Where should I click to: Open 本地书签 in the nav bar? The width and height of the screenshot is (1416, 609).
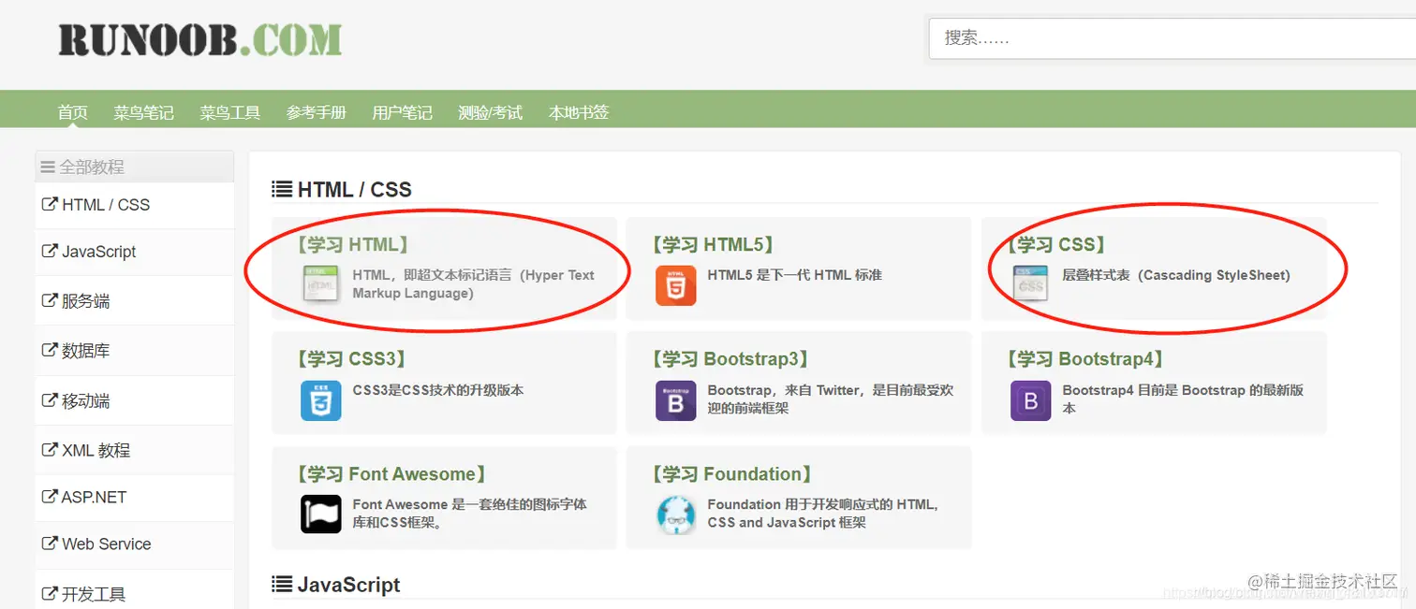(x=579, y=112)
